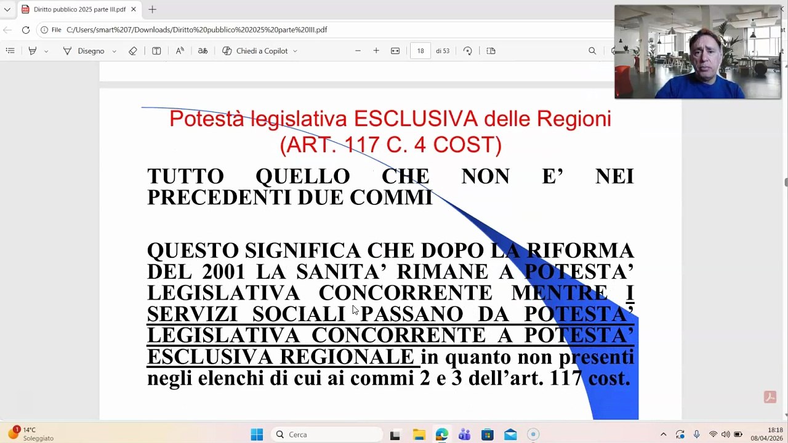The height and width of the screenshot is (443, 788).
Task: Expand Chiedi a Copilot dropdown arrow
Action: coord(295,51)
